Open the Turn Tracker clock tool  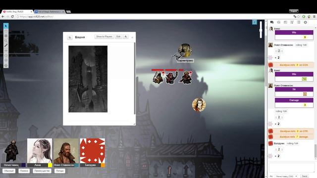click(6, 55)
